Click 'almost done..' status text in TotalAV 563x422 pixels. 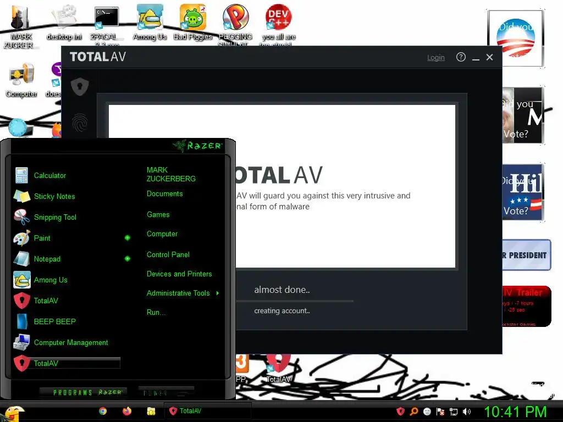click(x=282, y=290)
